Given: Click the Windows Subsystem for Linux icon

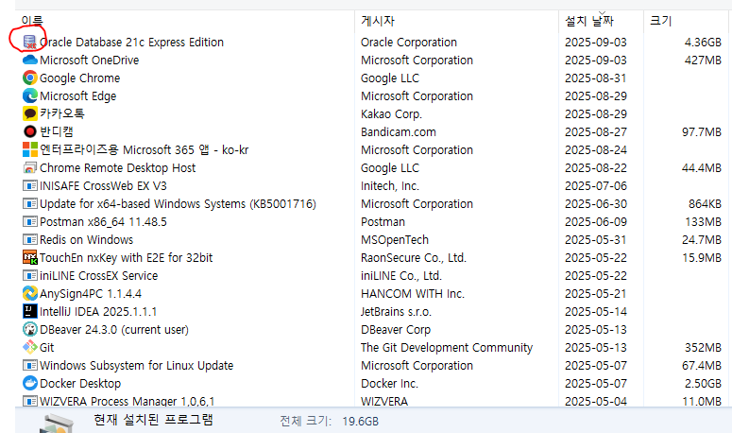Looking at the screenshot, I should point(30,365).
